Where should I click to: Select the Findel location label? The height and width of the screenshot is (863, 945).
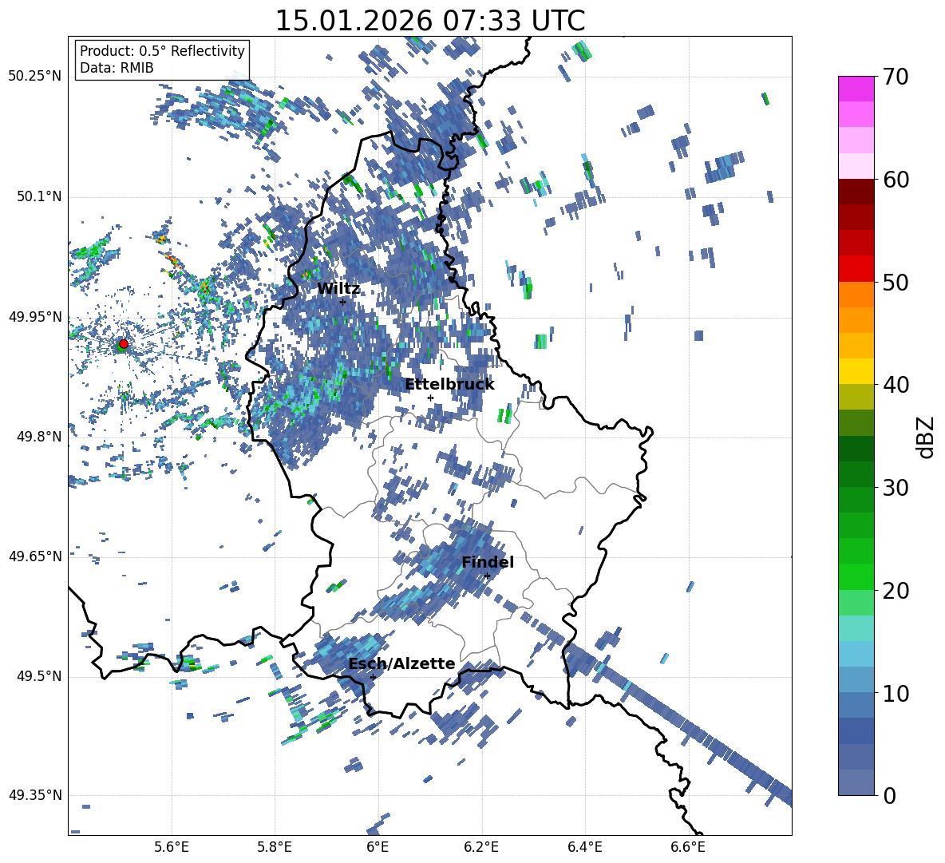pyautogui.click(x=488, y=562)
